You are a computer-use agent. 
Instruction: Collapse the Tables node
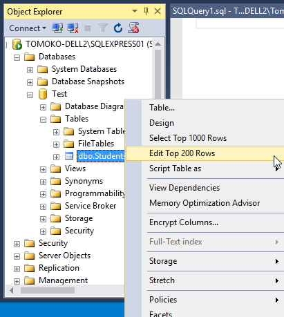(43, 119)
